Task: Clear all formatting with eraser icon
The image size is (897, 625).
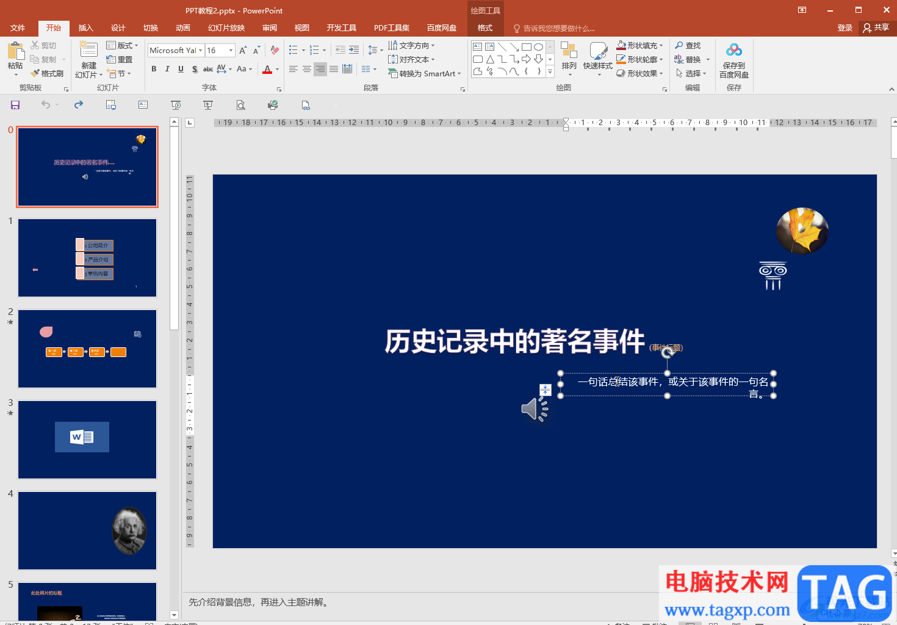Action: 275,51
